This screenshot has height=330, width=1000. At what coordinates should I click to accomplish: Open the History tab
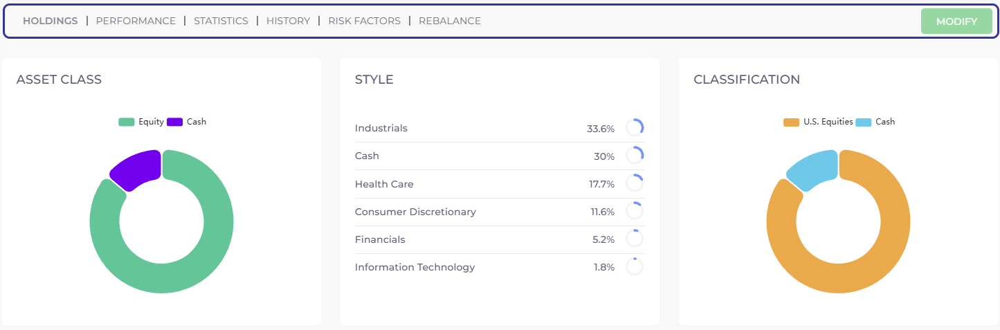coord(288,21)
